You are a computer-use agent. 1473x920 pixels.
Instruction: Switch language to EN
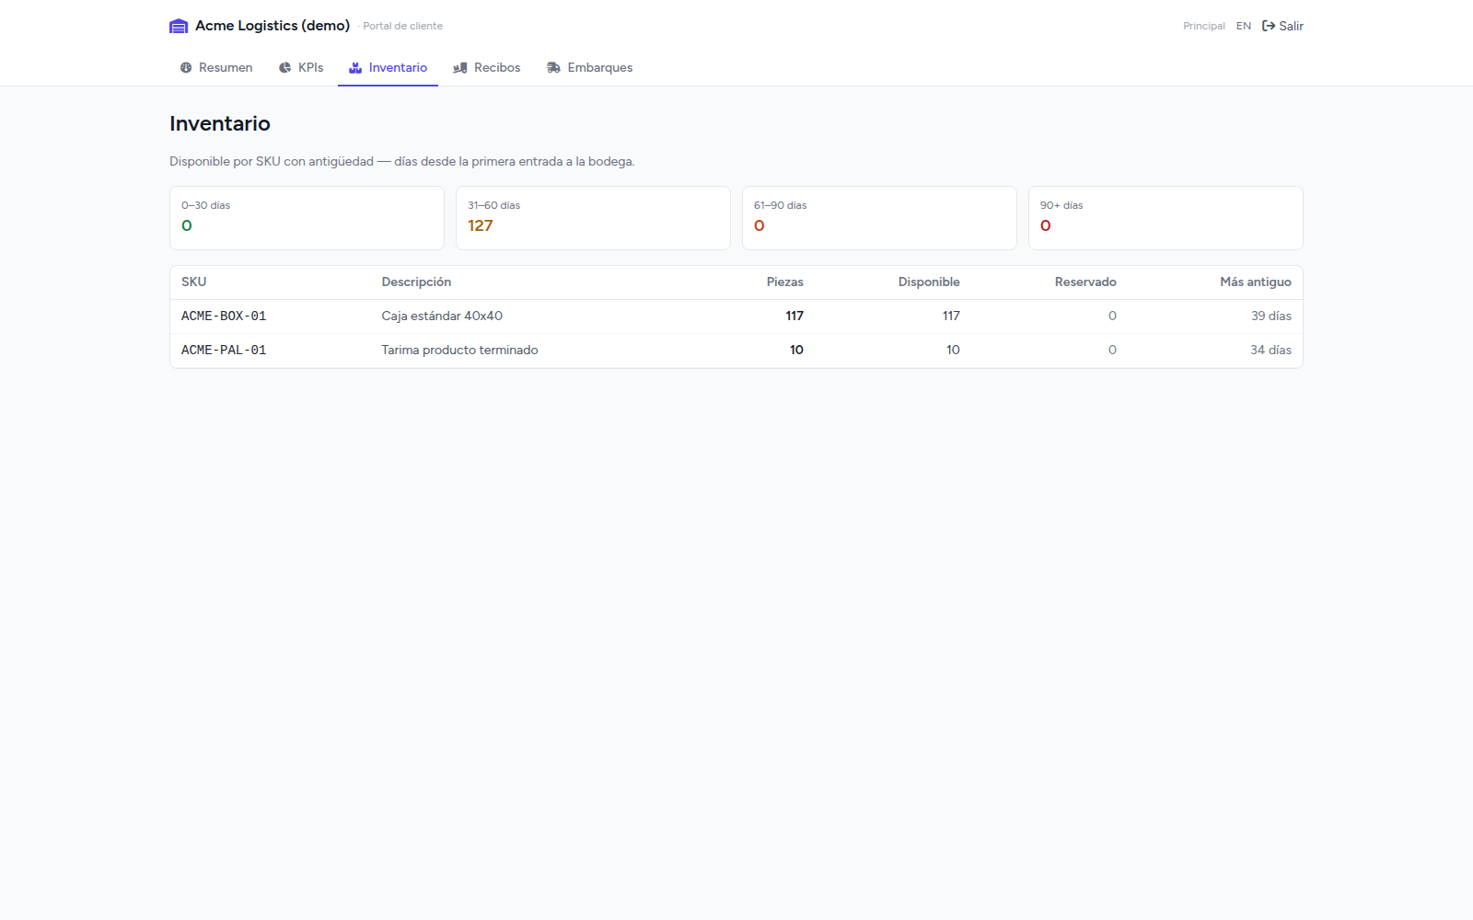[x=1244, y=26]
